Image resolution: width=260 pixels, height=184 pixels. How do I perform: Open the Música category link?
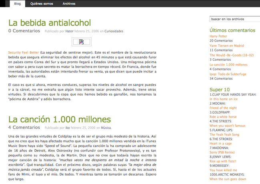pyautogui.click(x=106, y=128)
